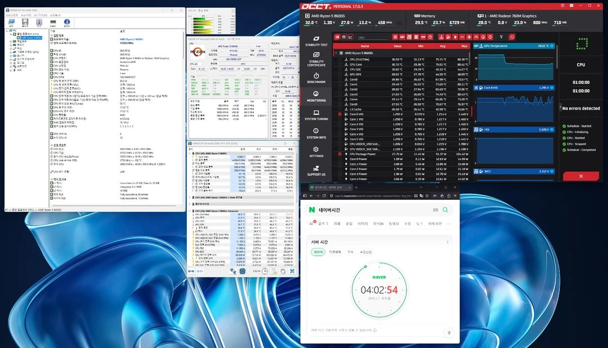
Task: Open OCCT System Info section
Action: point(316,133)
